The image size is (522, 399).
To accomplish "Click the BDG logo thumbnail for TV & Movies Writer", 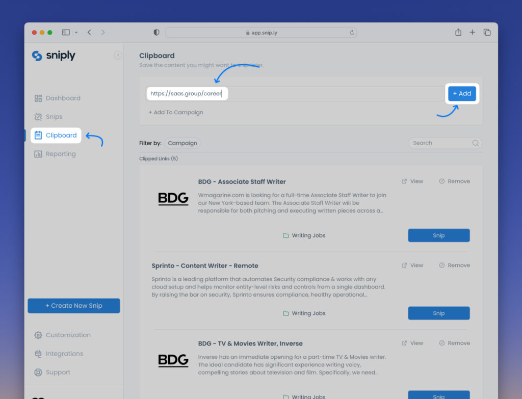I will (x=173, y=360).
